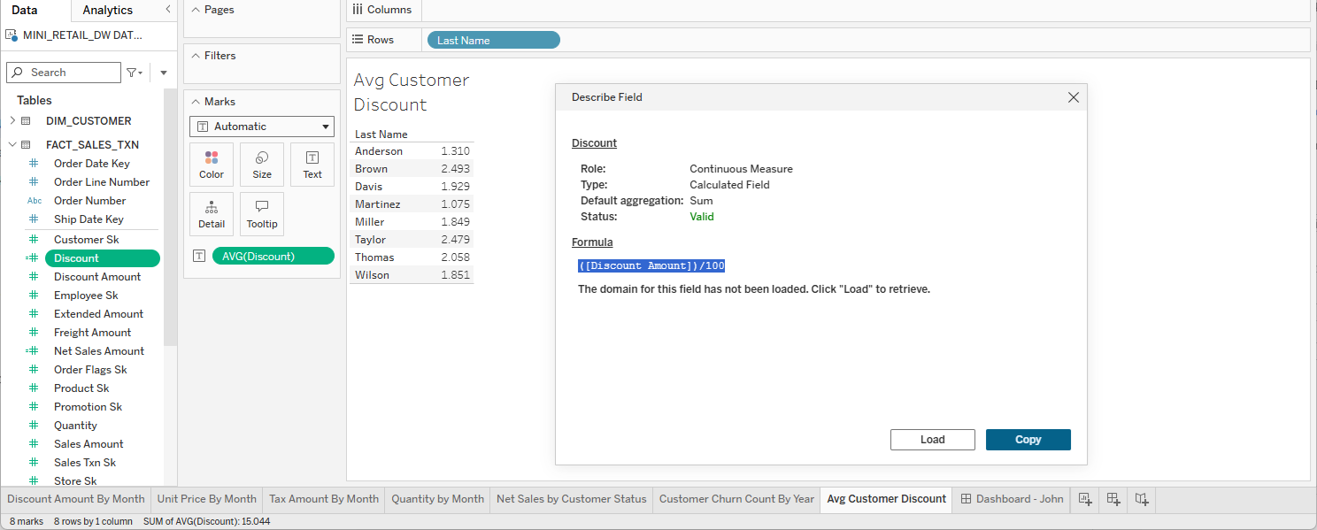
Task: Create a new dashboard icon
Action: pyautogui.click(x=1113, y=499)
